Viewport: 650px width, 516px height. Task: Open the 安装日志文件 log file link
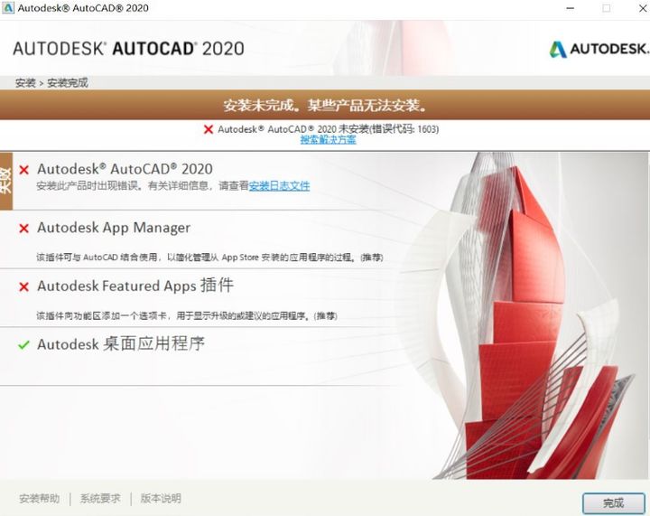[279, 186]
